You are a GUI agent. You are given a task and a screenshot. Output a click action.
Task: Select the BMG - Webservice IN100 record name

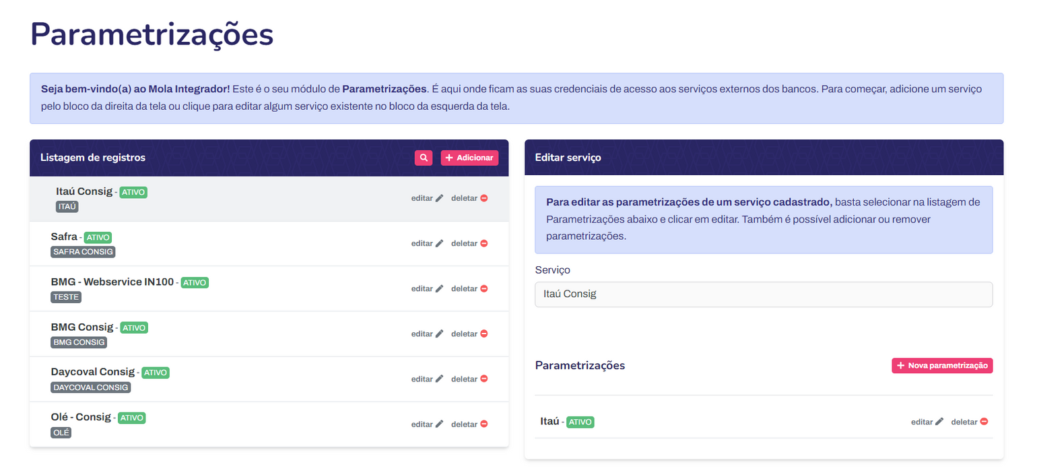coord(112,282)
